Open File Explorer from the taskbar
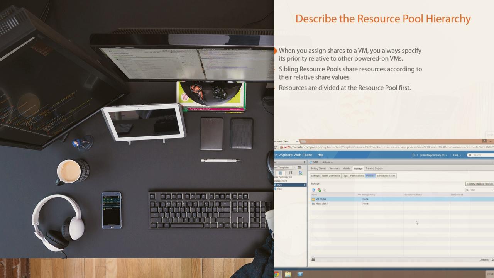Viewport: 494px width, 278px height. [x=288, y=274]
